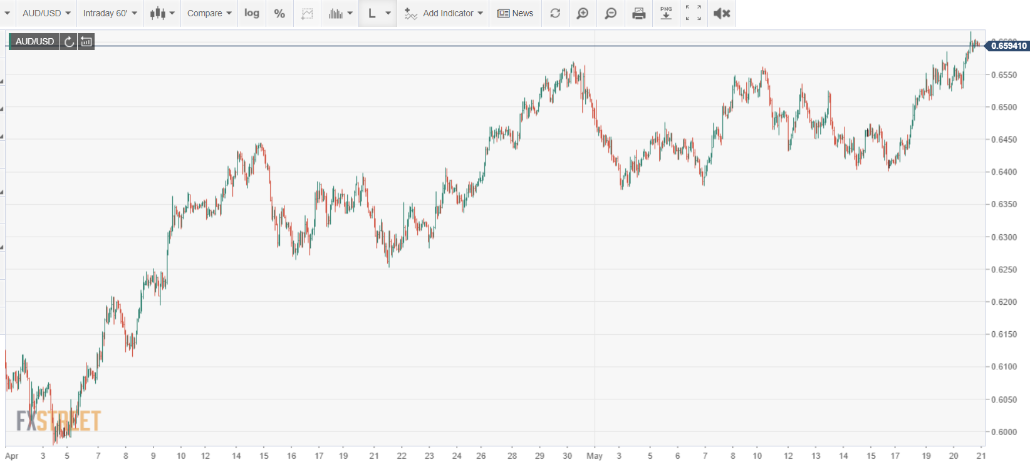Viewport: 1030px width, 462px height.
Task: Open the News panel
Action: [x=515, y=13]
